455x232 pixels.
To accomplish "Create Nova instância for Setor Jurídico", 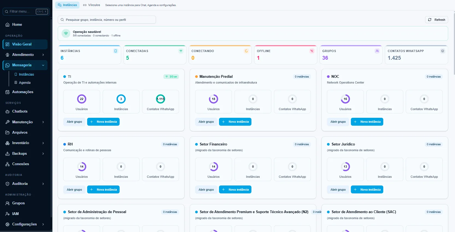I will click(367, 190).
